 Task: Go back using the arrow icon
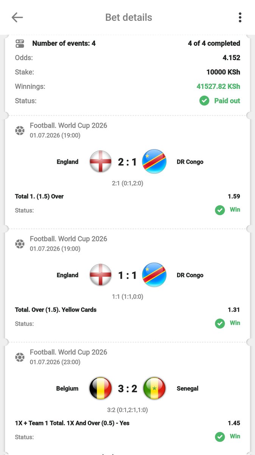point(17,17)
